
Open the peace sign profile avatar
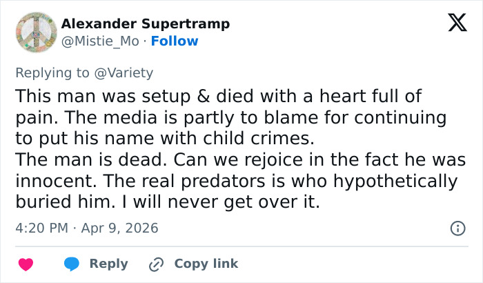coord(34,32)
